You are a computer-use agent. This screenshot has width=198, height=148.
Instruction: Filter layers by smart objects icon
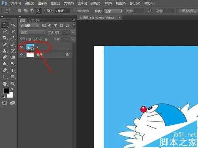pos(67,26)
